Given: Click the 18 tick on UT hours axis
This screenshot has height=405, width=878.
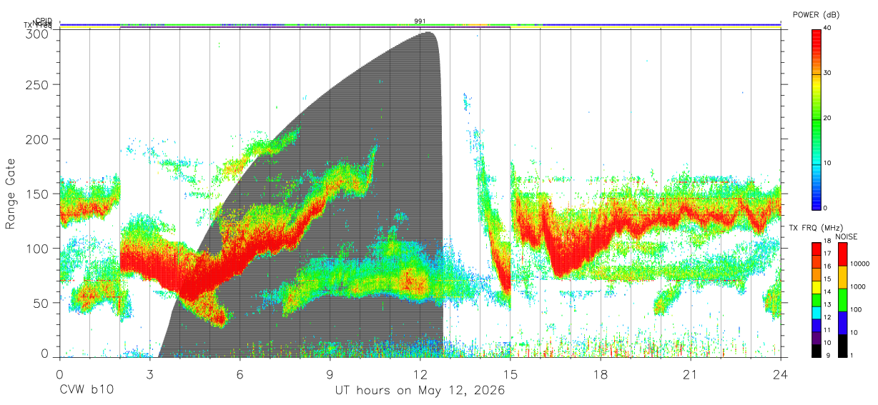Looking at the screenshot, I should pos(601,374).
